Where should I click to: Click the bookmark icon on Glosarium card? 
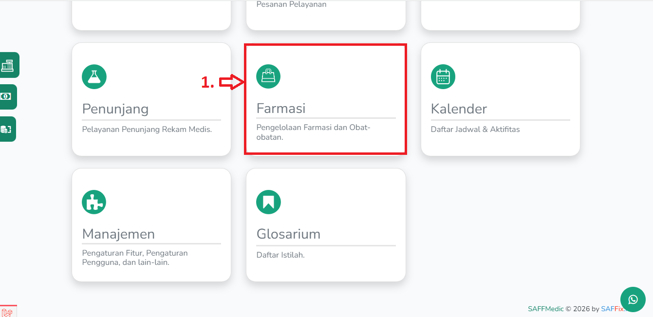click(268, 202)
